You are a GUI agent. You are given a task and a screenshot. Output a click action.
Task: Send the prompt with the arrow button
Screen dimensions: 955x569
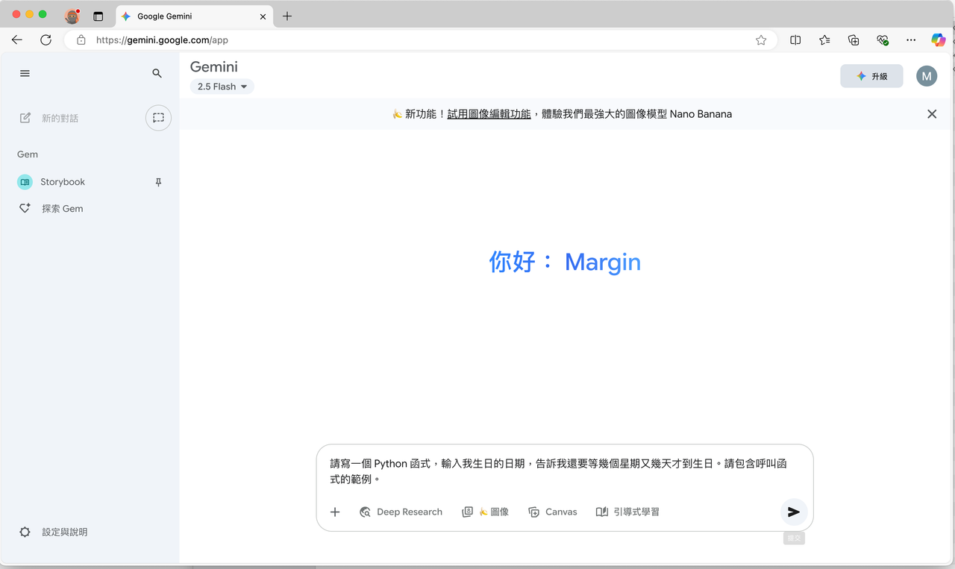click(794, 512)
